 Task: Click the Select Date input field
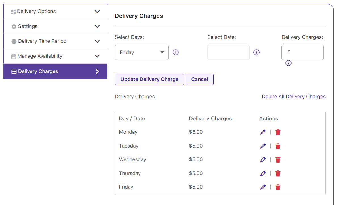228,52
